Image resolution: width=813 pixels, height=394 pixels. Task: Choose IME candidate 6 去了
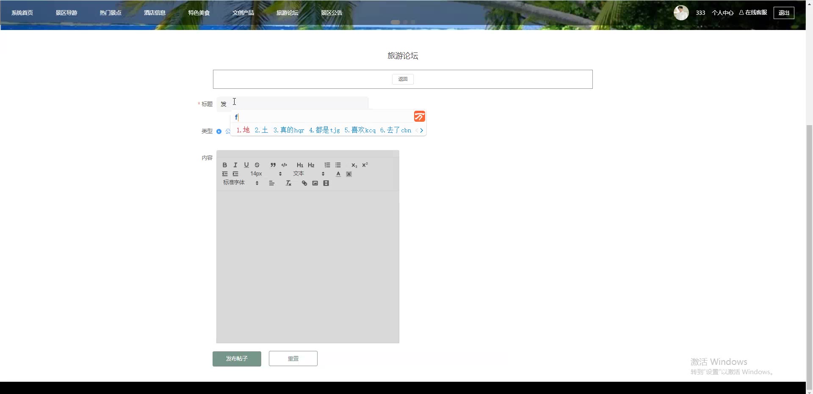click(x=395, y=130)
